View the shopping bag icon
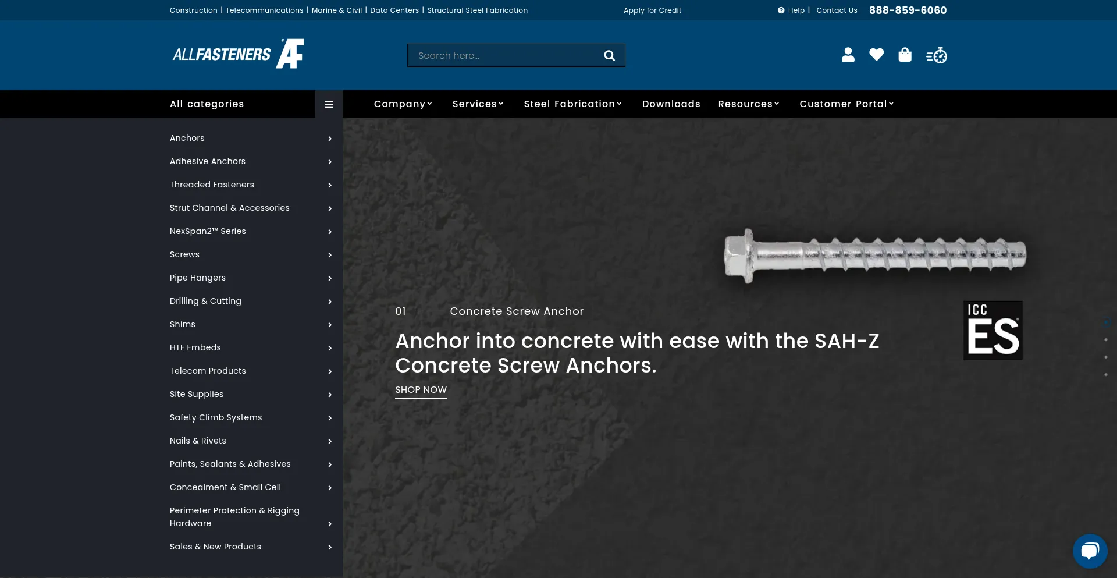Viewport: 1117px width, 578px height. click(905, 55)
